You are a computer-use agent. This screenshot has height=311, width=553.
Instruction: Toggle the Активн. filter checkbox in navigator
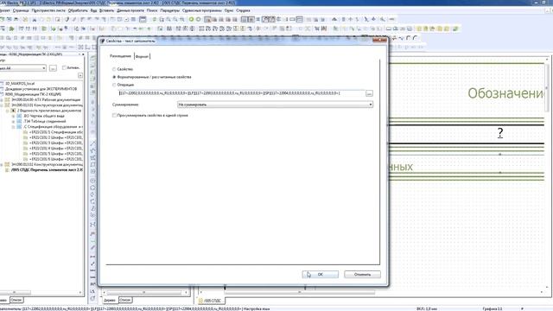coord(64,67)
